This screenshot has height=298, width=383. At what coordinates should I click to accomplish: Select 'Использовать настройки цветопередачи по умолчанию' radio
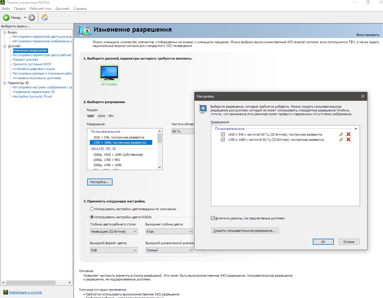pyautogui.click(x=92, y=209)
